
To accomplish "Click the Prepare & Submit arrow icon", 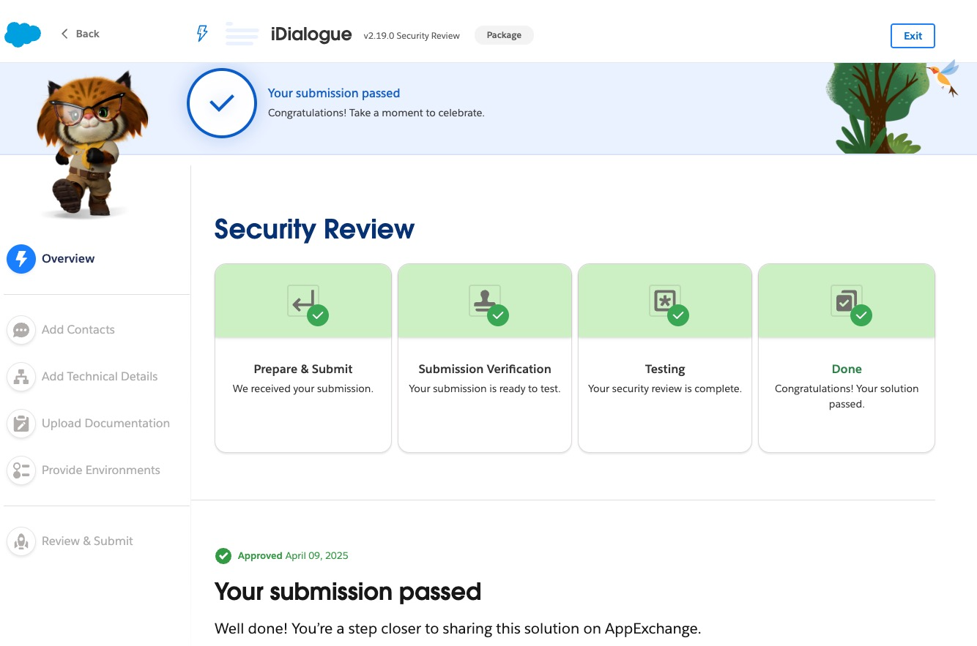I will pos(302,301).
